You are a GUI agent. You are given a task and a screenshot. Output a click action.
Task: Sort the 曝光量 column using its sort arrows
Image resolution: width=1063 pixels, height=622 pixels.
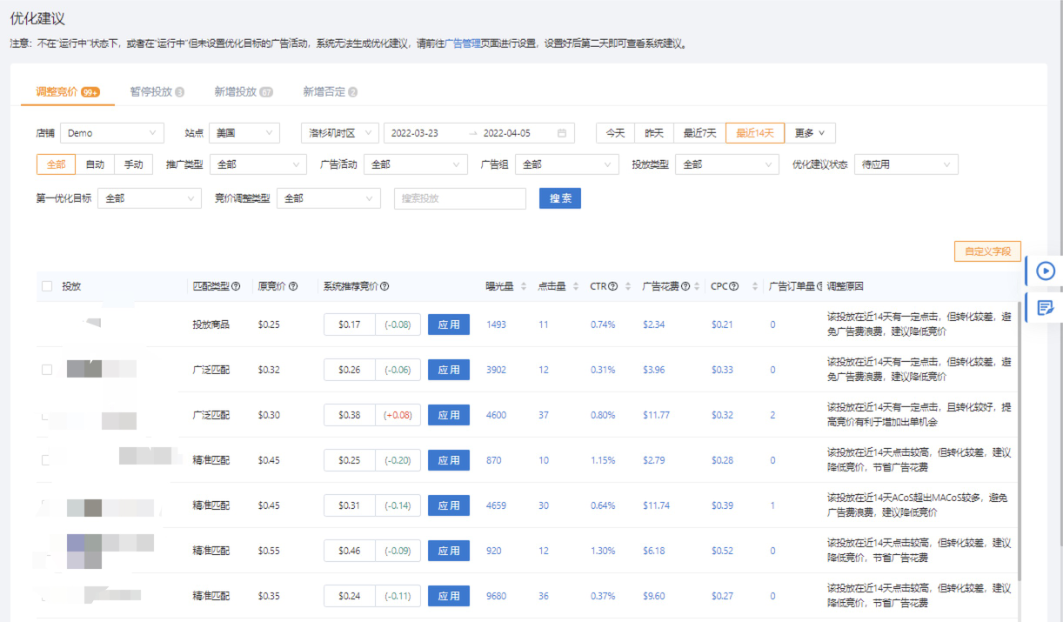pyautogui.click(x=522, y=284)
